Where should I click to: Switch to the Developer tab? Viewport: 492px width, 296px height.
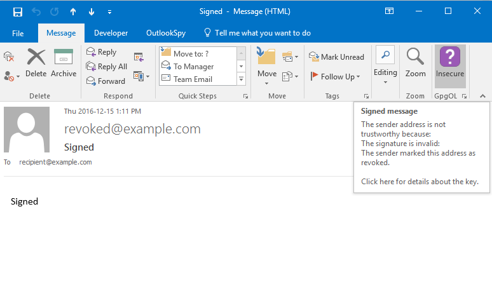[111, 33]
